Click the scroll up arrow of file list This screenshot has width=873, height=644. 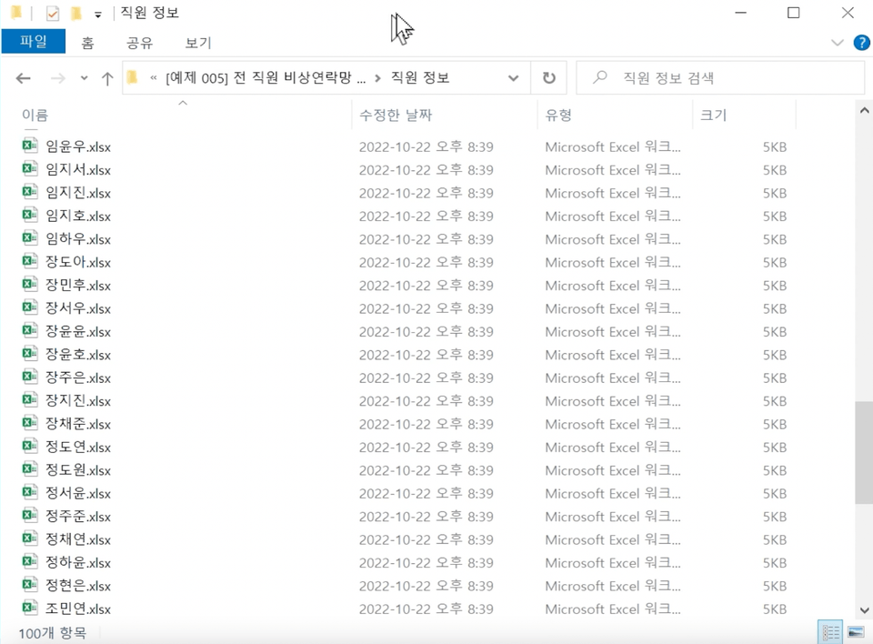point(864,110)
